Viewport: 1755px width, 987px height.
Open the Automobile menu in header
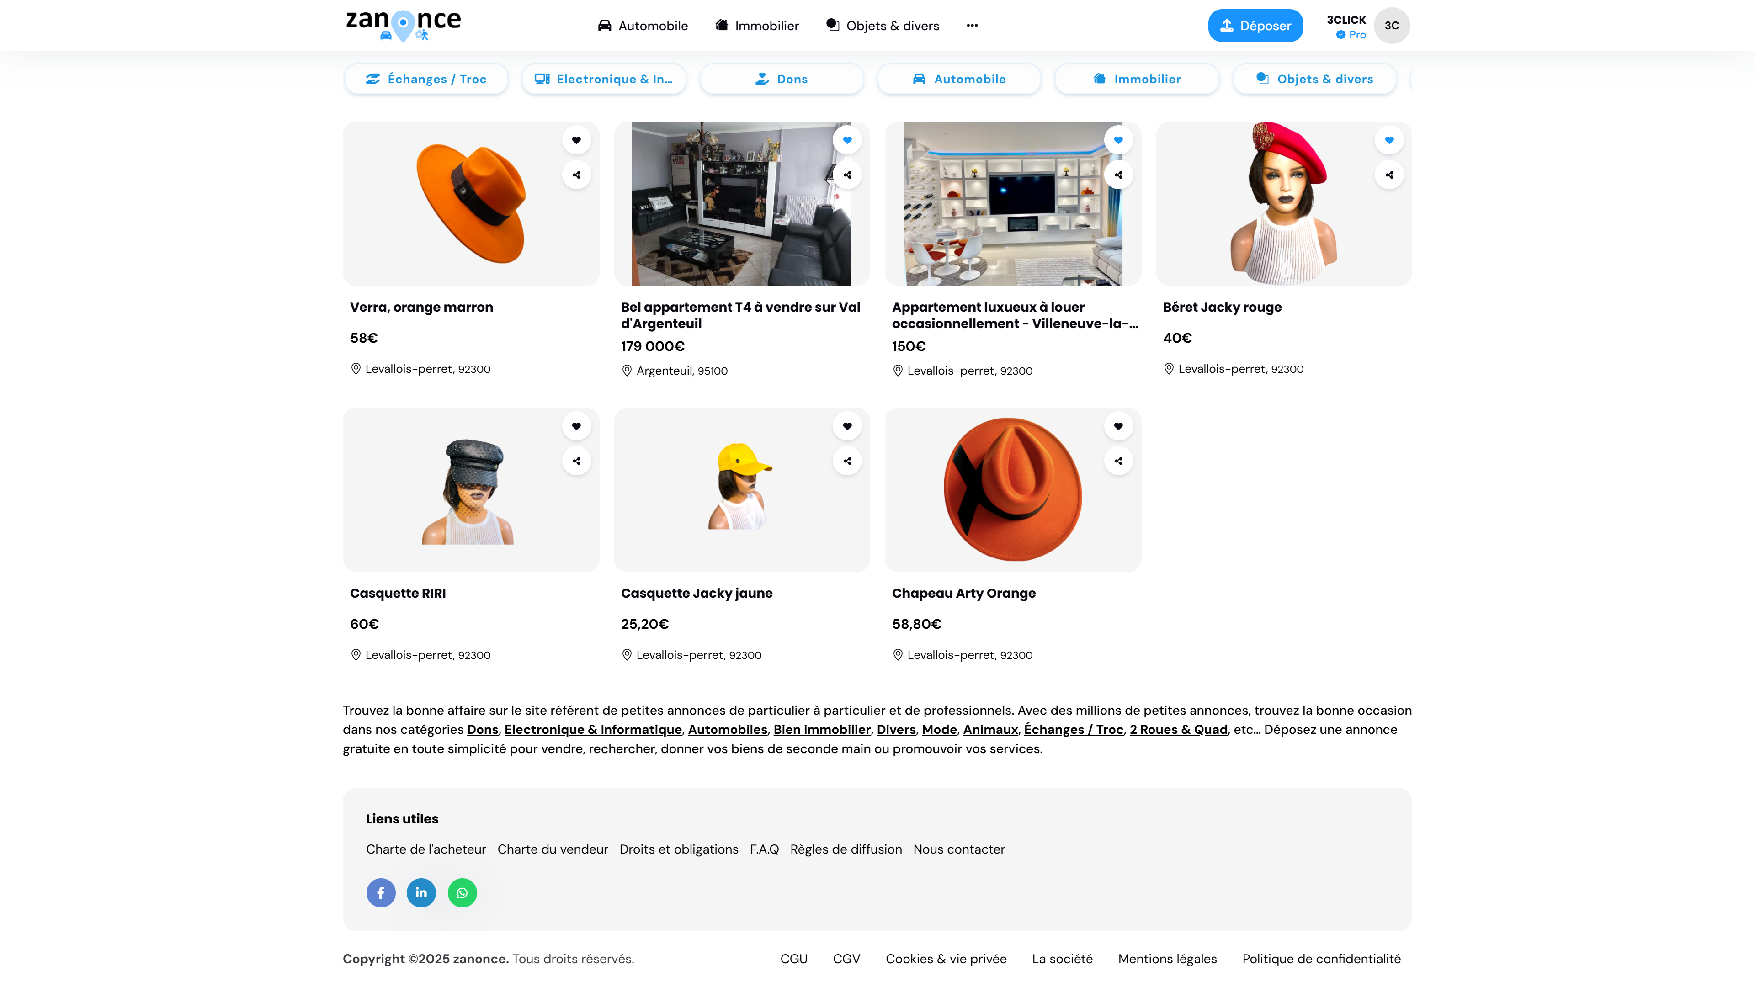[643, 25]
